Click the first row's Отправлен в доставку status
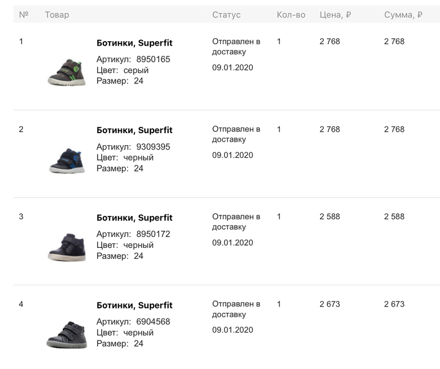440x369 pixels. coord(236,47)
